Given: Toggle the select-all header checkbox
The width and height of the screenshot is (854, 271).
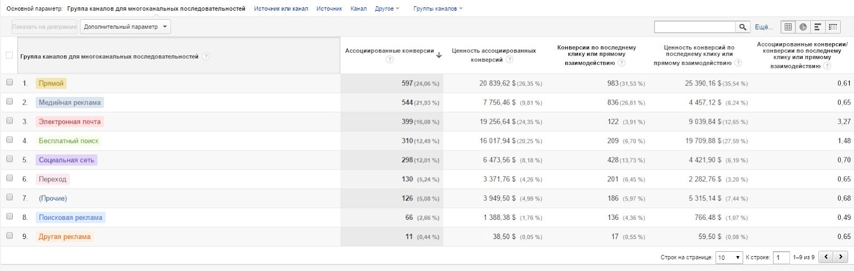Looking at the screenshot, I should pyautogui.click(x=9, y=55).
